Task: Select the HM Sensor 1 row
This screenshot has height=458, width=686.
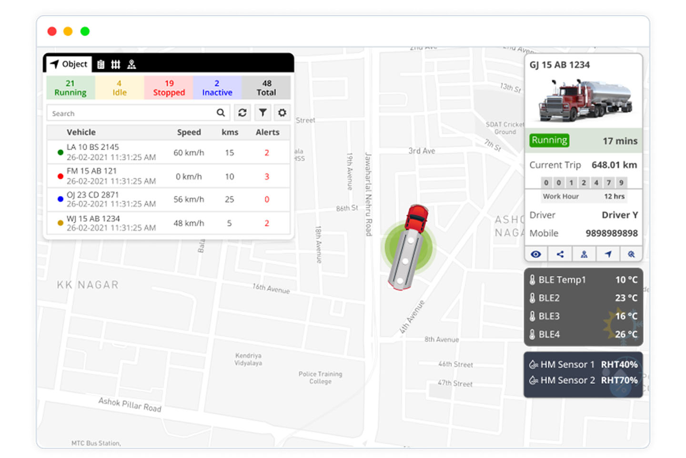Action: point(584,365)
